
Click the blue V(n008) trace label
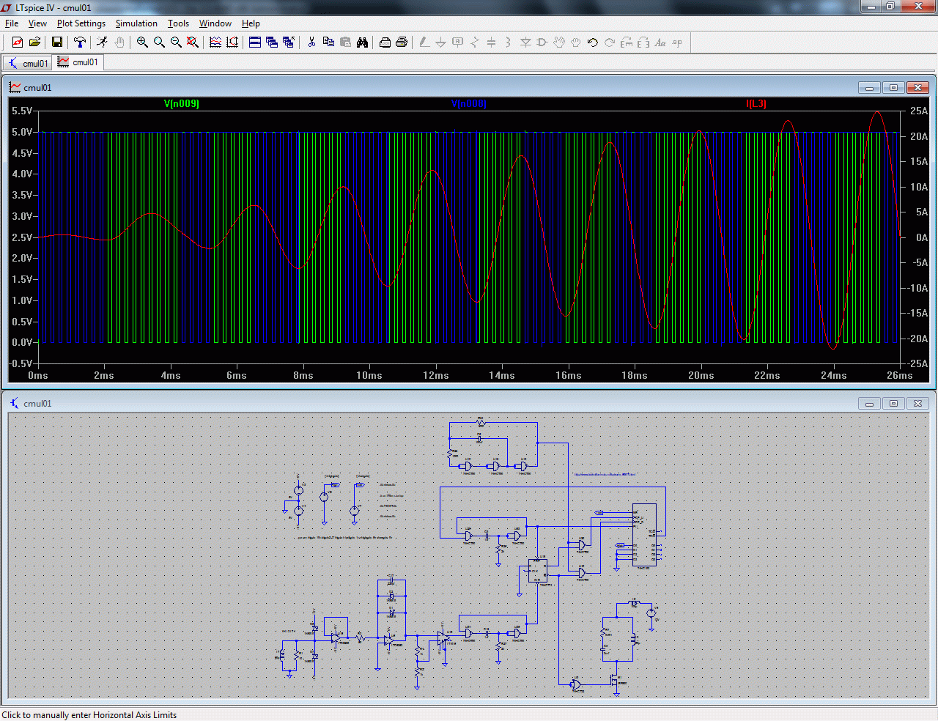click(x=468, y=103)
